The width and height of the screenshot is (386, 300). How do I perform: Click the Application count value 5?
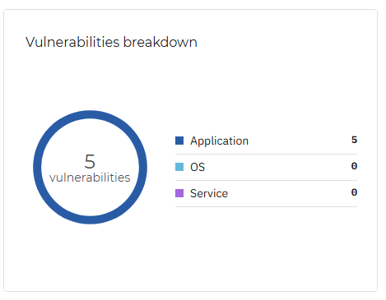(354, 140)
